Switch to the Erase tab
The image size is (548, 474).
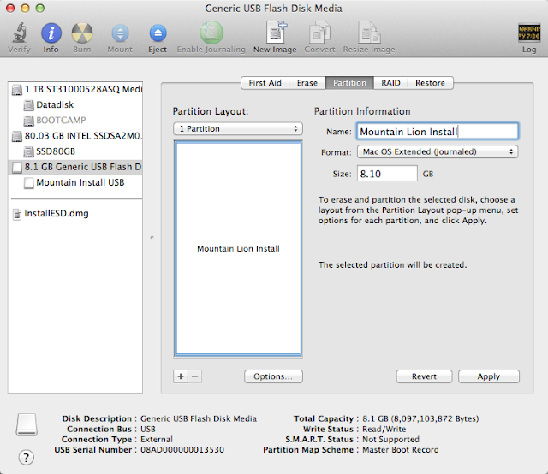click(x=307, y=83)
